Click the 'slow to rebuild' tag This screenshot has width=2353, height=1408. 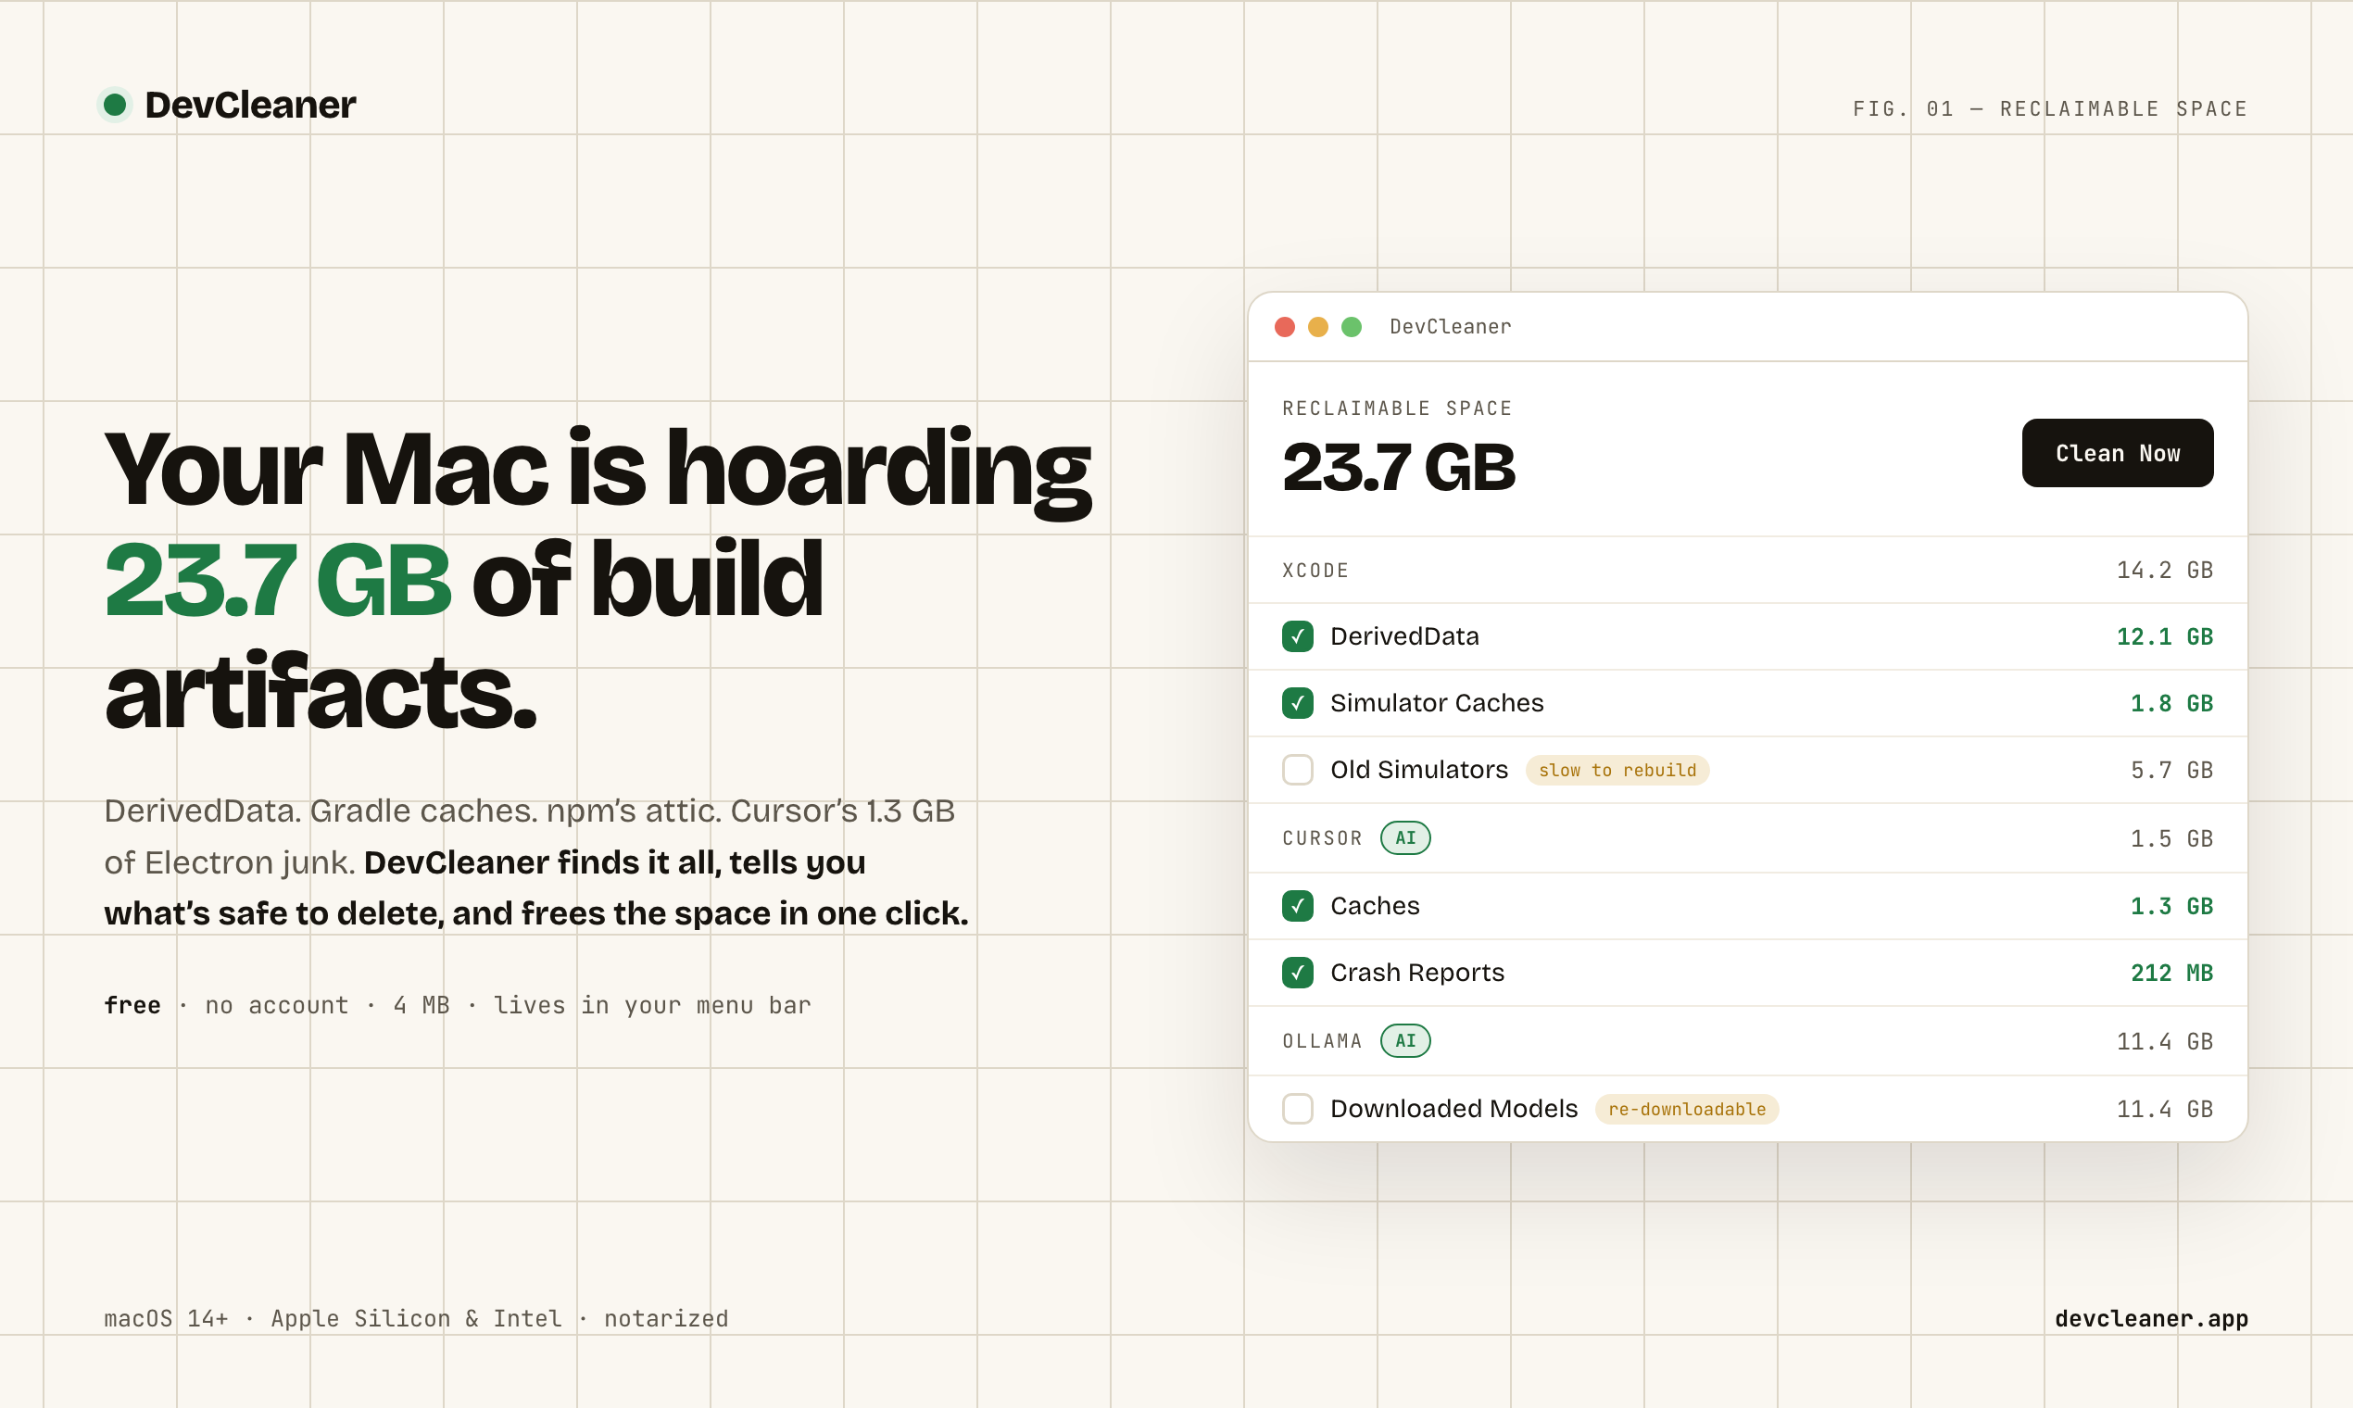1617,771
